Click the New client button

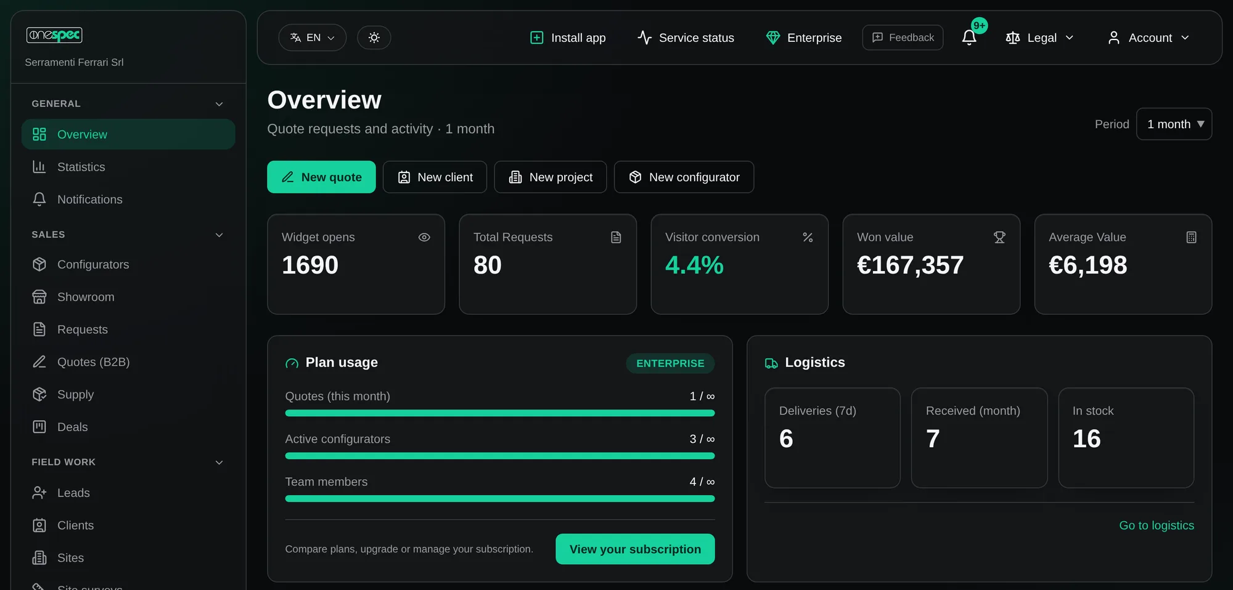(x=435, y=177)
